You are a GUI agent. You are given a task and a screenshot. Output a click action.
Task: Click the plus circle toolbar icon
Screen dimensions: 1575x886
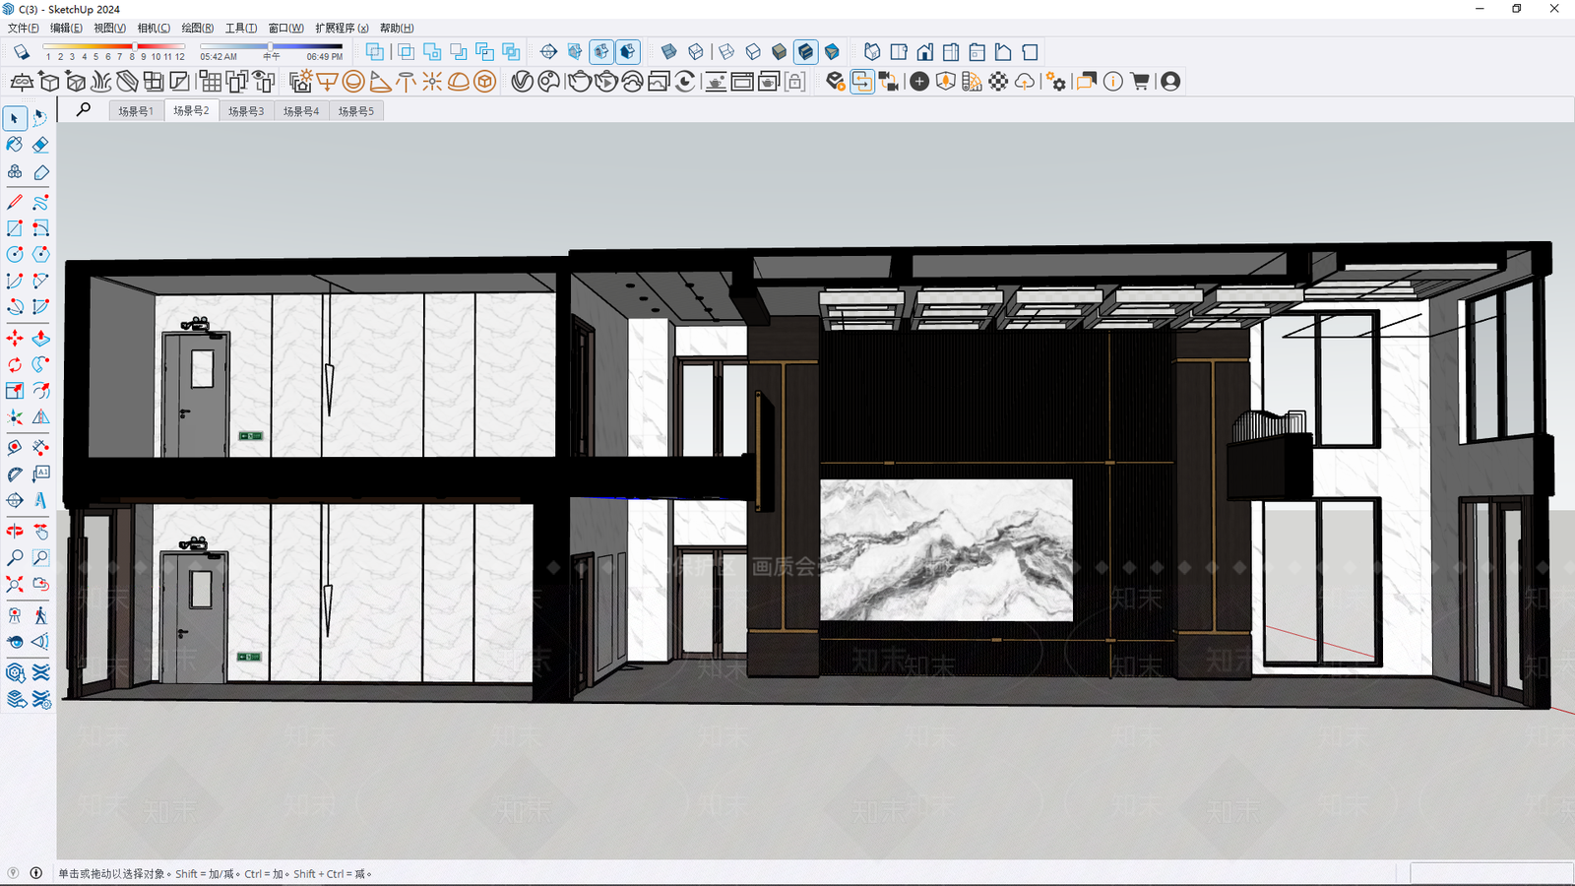coord(919,82)
